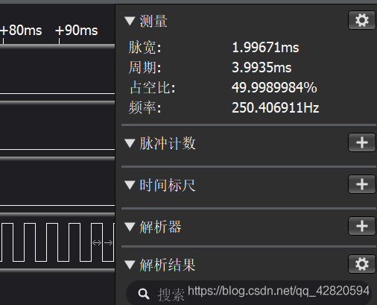Screen dimensions: 377x305
Task: Click the 解析器 section title
Action: pyautogui.click(x=160, y=227)
